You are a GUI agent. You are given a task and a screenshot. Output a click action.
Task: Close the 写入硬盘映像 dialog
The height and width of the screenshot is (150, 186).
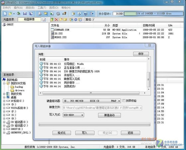(150, 45)
